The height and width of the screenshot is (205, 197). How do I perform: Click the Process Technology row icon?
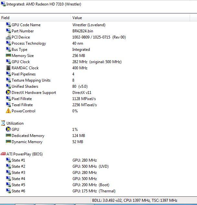click(x=8, y=43)
